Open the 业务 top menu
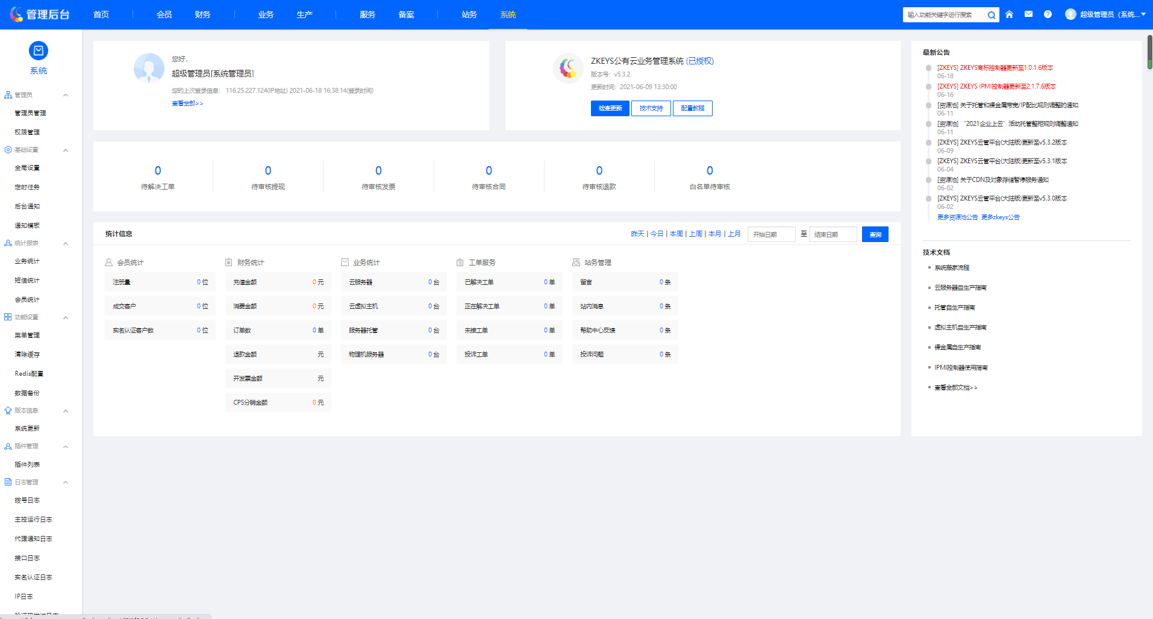This screenshot has height=619, width=1153. (x=266, y=14)
